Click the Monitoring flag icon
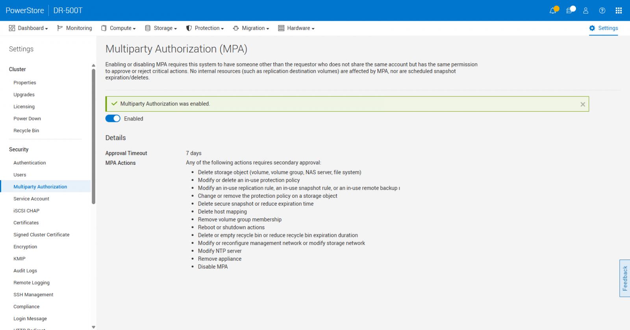The image size is (630, 330). pos(60,28)
